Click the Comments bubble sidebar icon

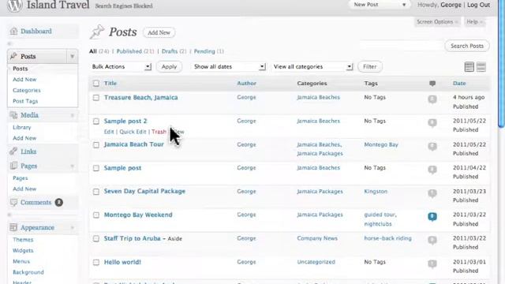(13, 202)
